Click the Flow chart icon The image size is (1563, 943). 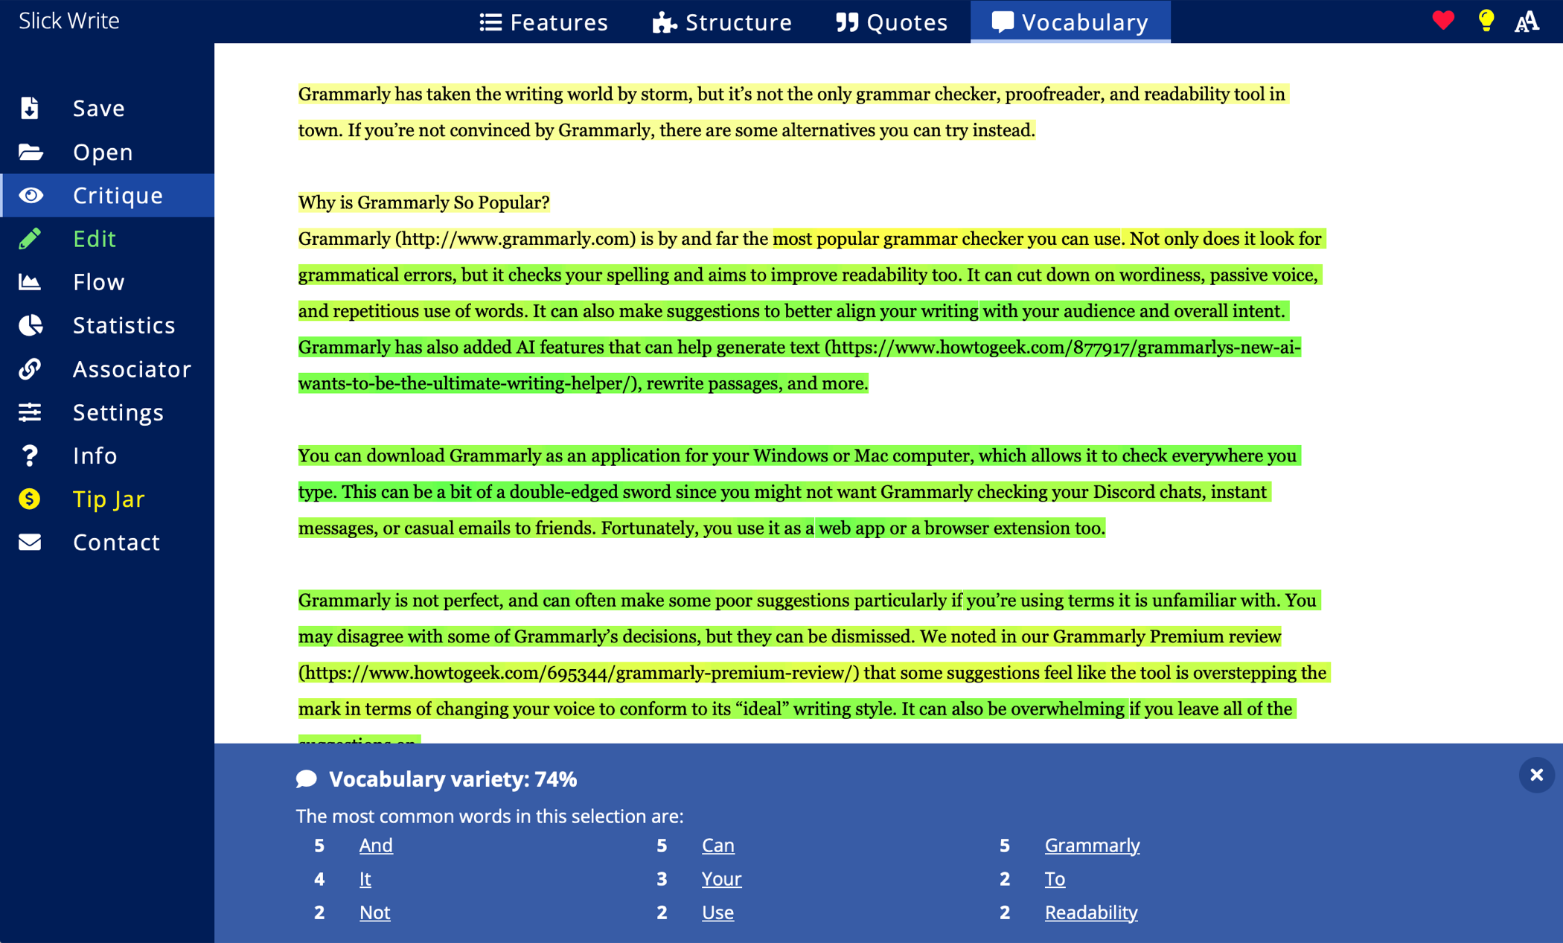30,282
